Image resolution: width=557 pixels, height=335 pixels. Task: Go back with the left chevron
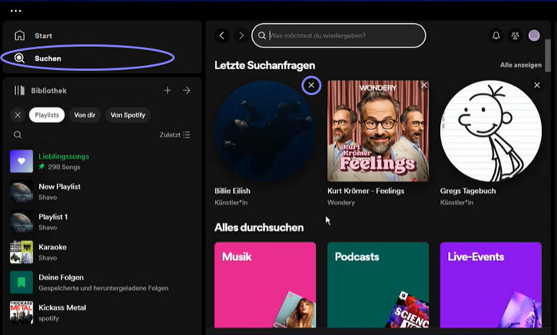pos(222,36)
